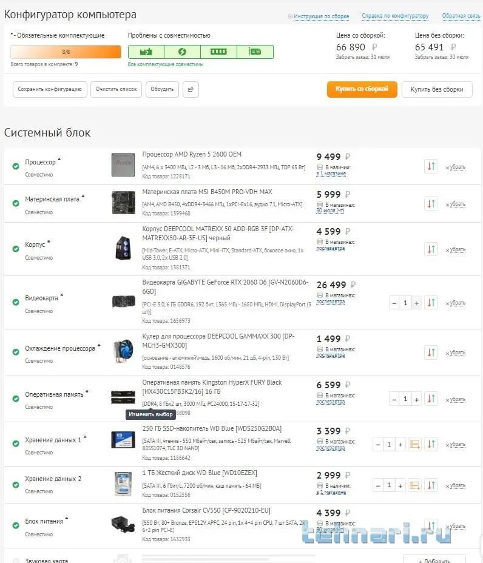Open Материнская плата MSI B450M PRO-VDH MAX title
The height and width of the screenshot is (563, 483).
[x=207, y=192]
